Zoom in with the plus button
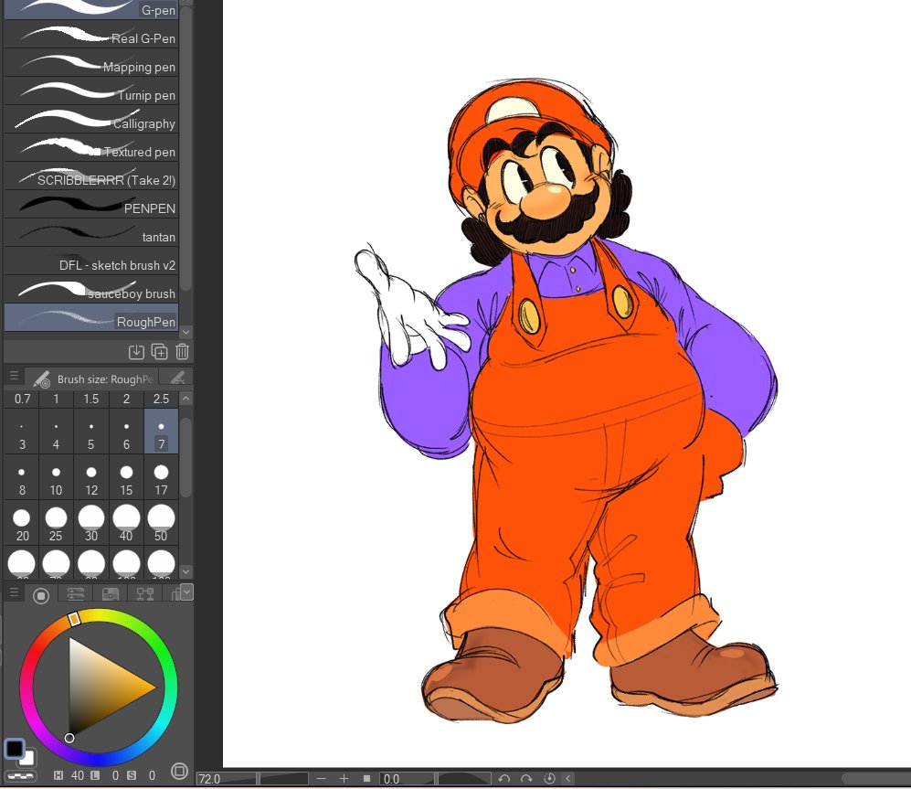911x789 pixels. 344,779
